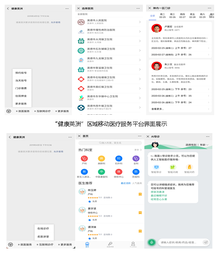Toggle the bookmark flag beside doctor 林玉婷

[140, 194]
